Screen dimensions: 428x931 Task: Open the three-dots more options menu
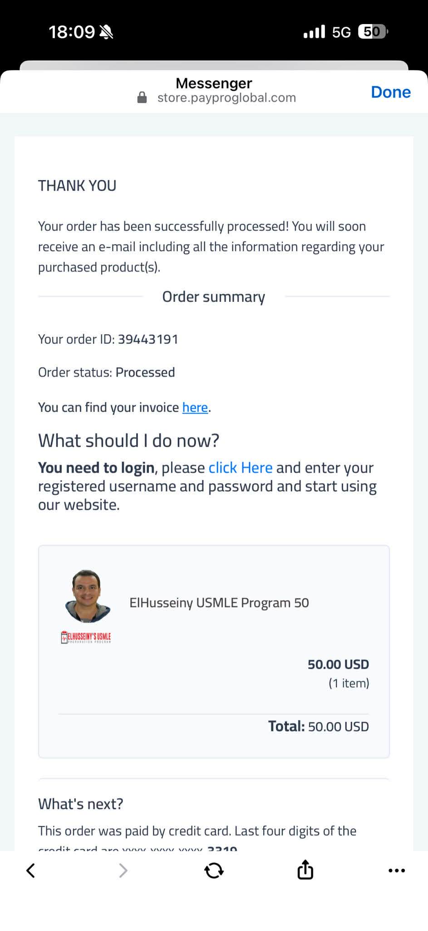click(x=397, y=871)
